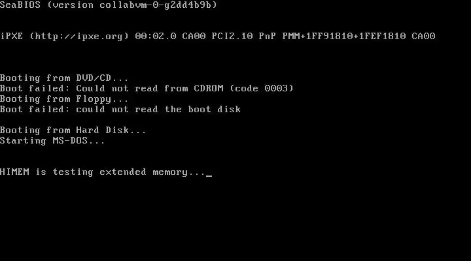Click the word HIMEM
Image resolution: width=471 pixels, height=261 pixels.
[14, 172]
